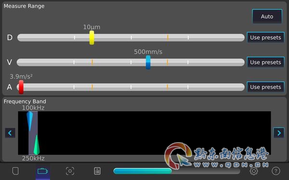This screenshot has width=289, height=180.
Task: Click the black frequency band display area
Action: point(144,133)
